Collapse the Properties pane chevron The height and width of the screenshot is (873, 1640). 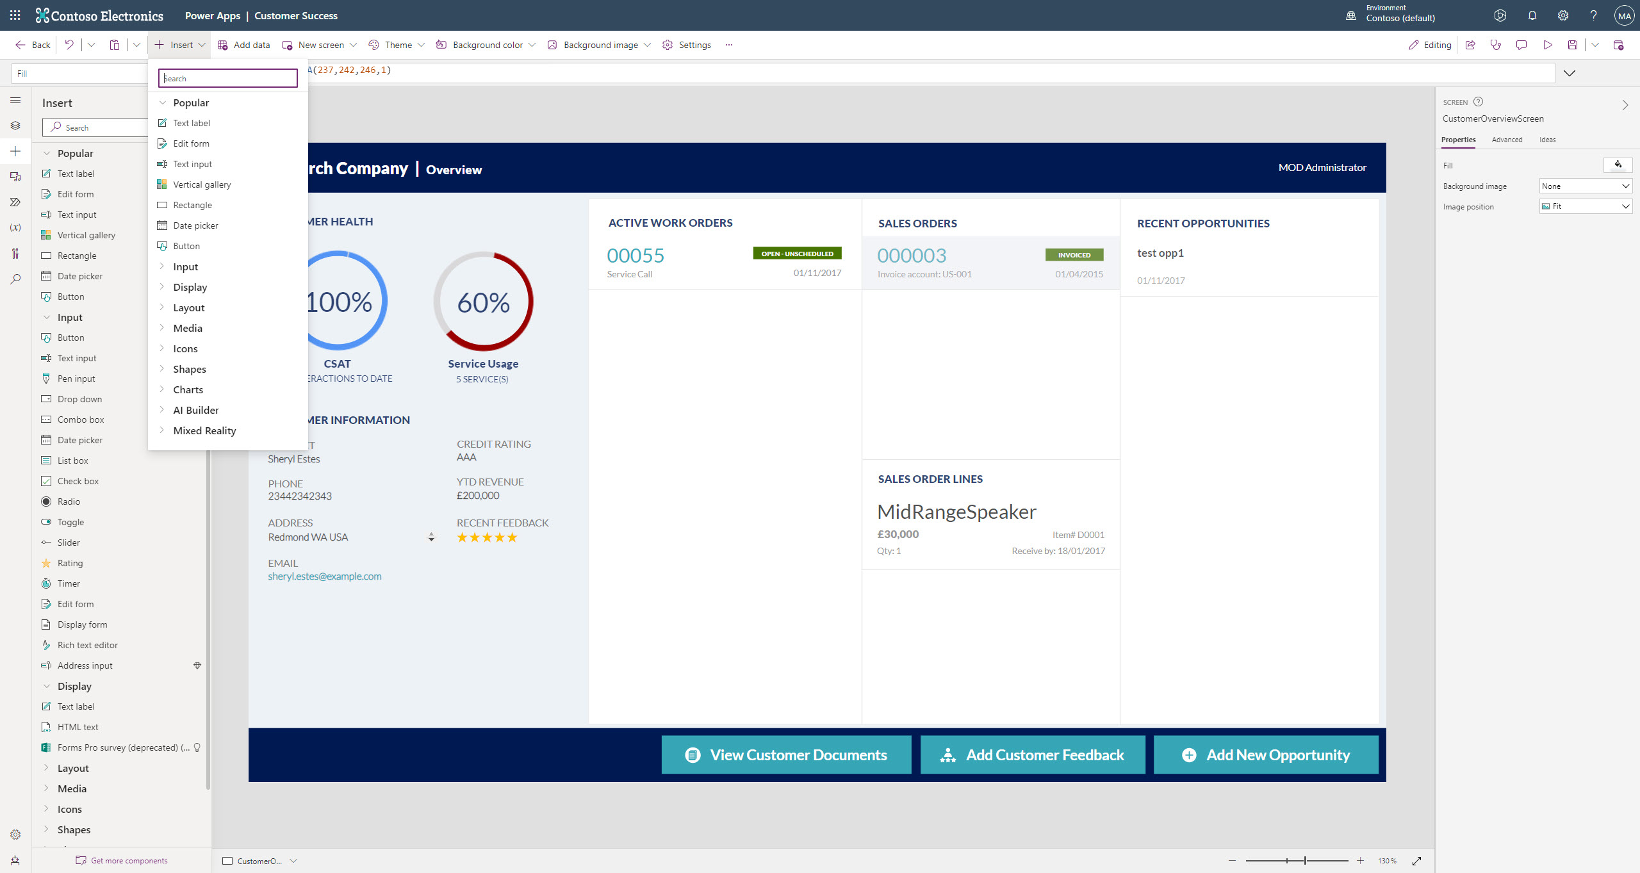pyautogui.click(x=1625, y=105)
